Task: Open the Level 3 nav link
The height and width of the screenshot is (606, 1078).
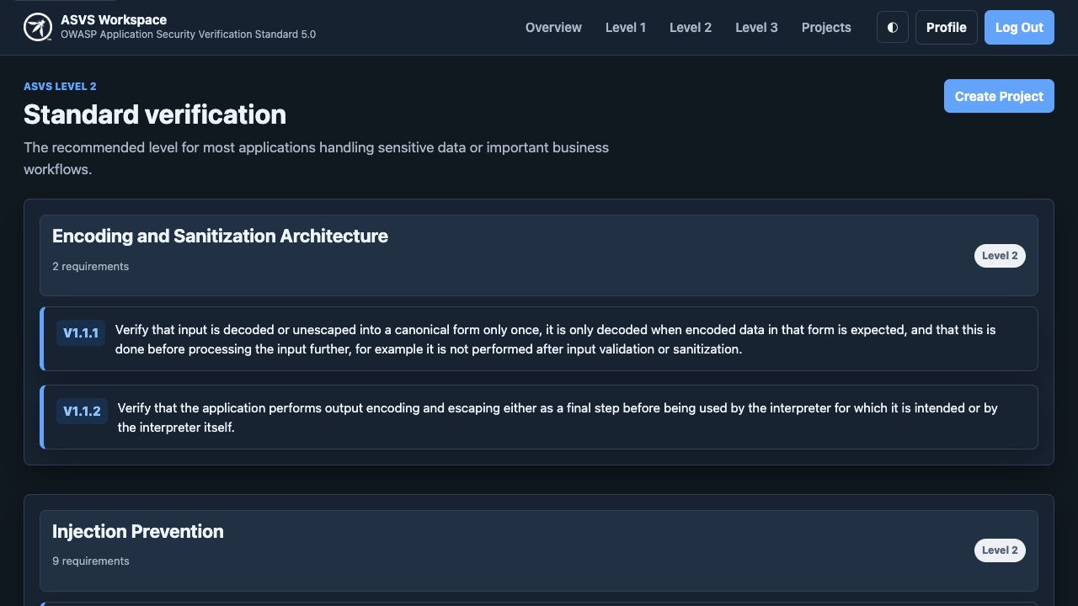Action: pos(756,27)
